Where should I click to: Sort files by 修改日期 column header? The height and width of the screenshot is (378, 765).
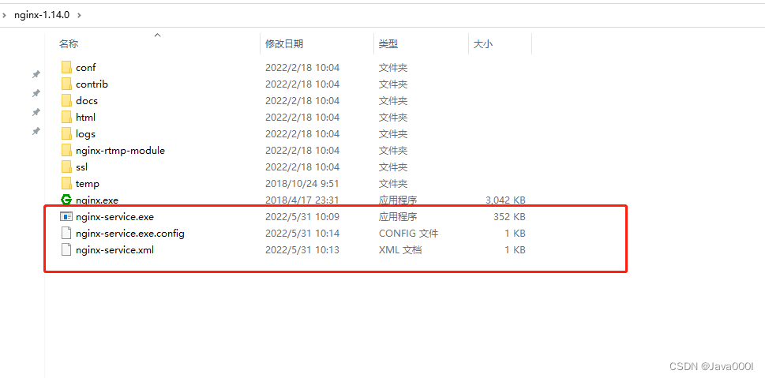coord(284,44)
